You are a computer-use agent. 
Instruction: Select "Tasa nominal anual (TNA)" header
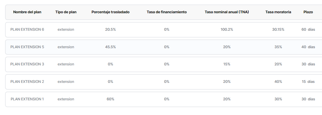tap(227, 12)
